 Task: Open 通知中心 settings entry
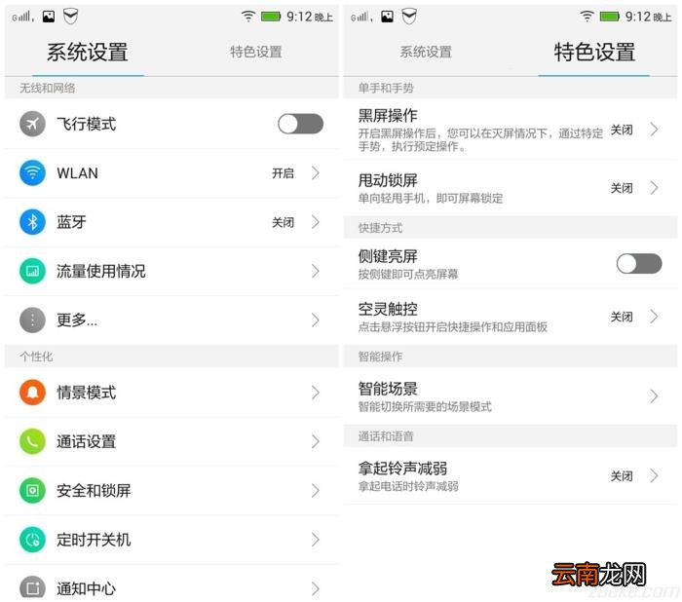click(x=171, y=583)
